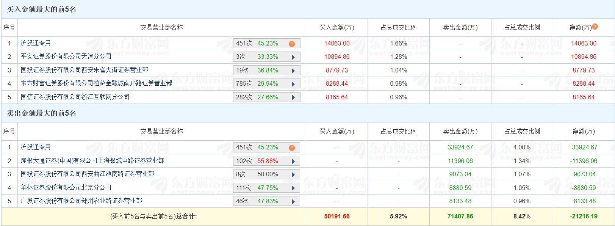Open 广发证券郑州农业路证券营业部 link
Screen dimensions: 615x226
[81, 201]
